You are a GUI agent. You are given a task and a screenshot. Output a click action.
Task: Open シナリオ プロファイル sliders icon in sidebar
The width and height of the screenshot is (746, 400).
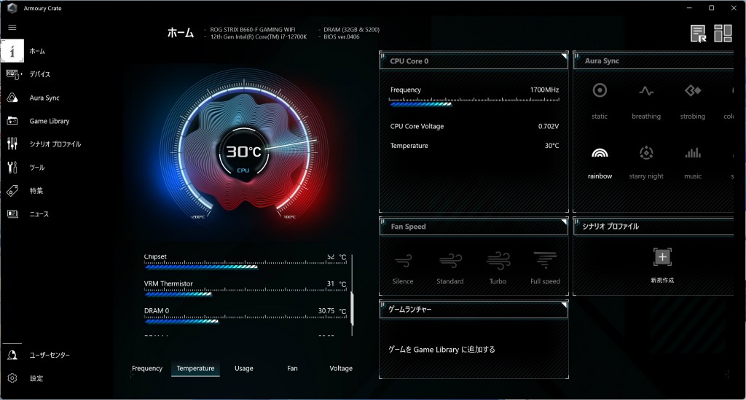12,144
